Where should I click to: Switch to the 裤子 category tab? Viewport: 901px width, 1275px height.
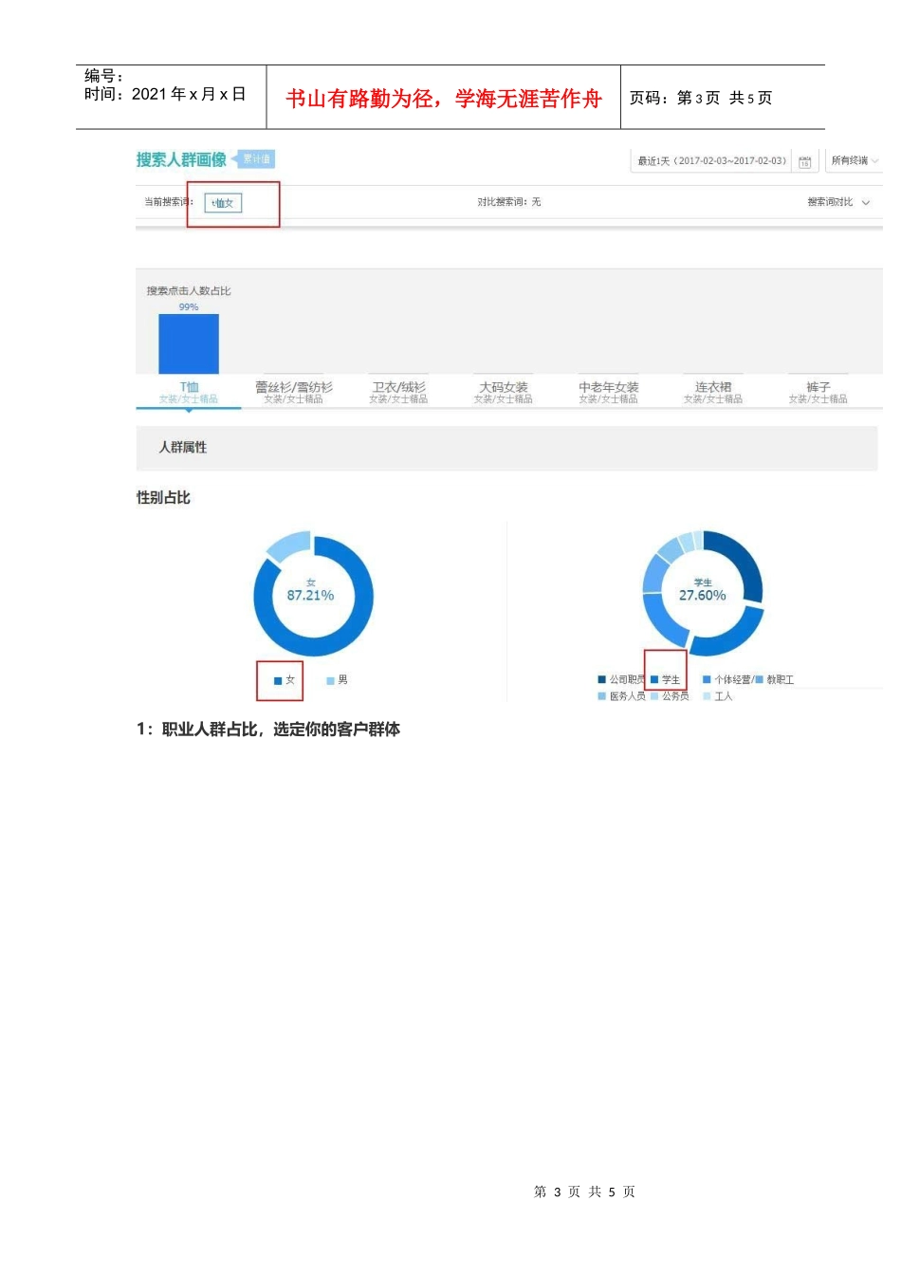pos(818,392)
